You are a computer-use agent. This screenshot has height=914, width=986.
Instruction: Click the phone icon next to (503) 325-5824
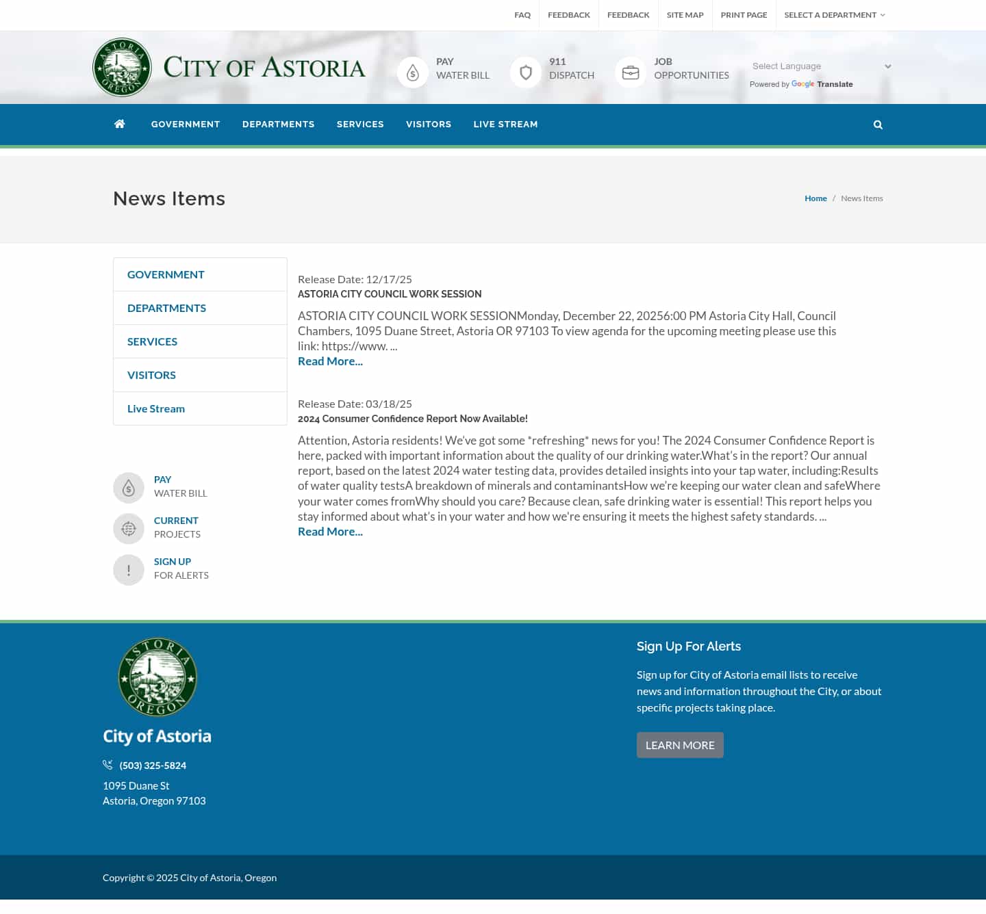click(108, 765)
